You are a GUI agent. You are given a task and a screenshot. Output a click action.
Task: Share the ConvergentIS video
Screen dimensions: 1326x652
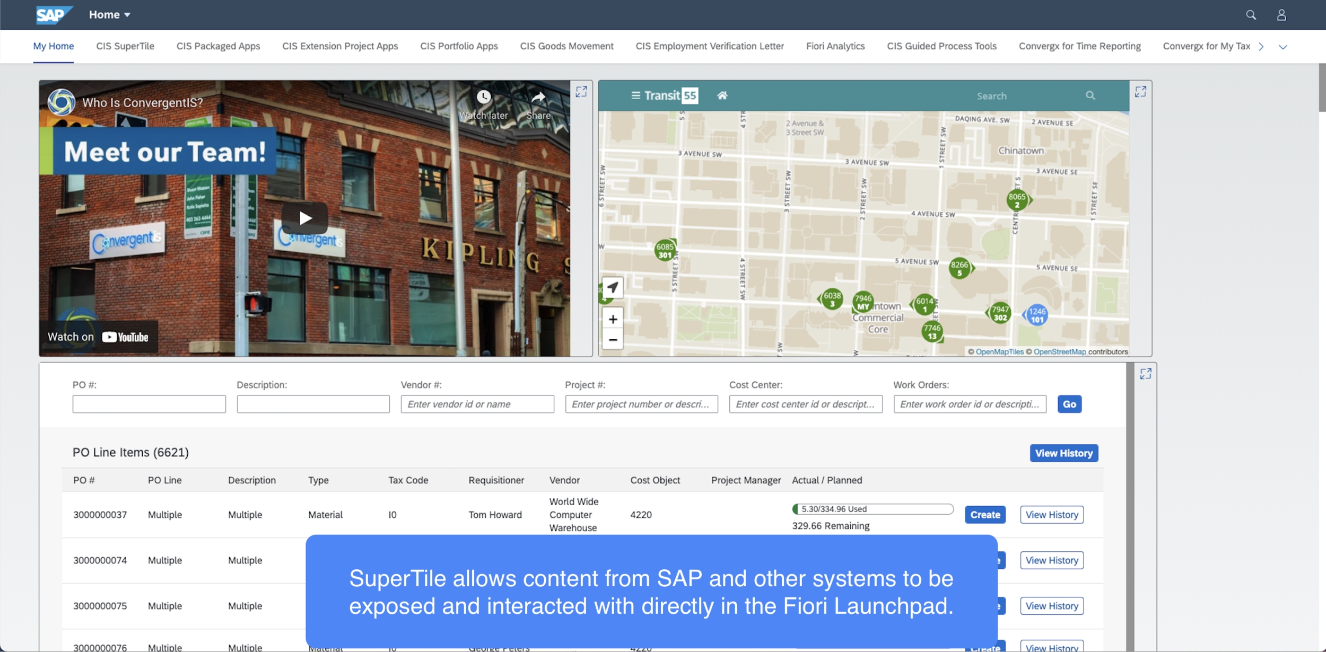point(538,97)
